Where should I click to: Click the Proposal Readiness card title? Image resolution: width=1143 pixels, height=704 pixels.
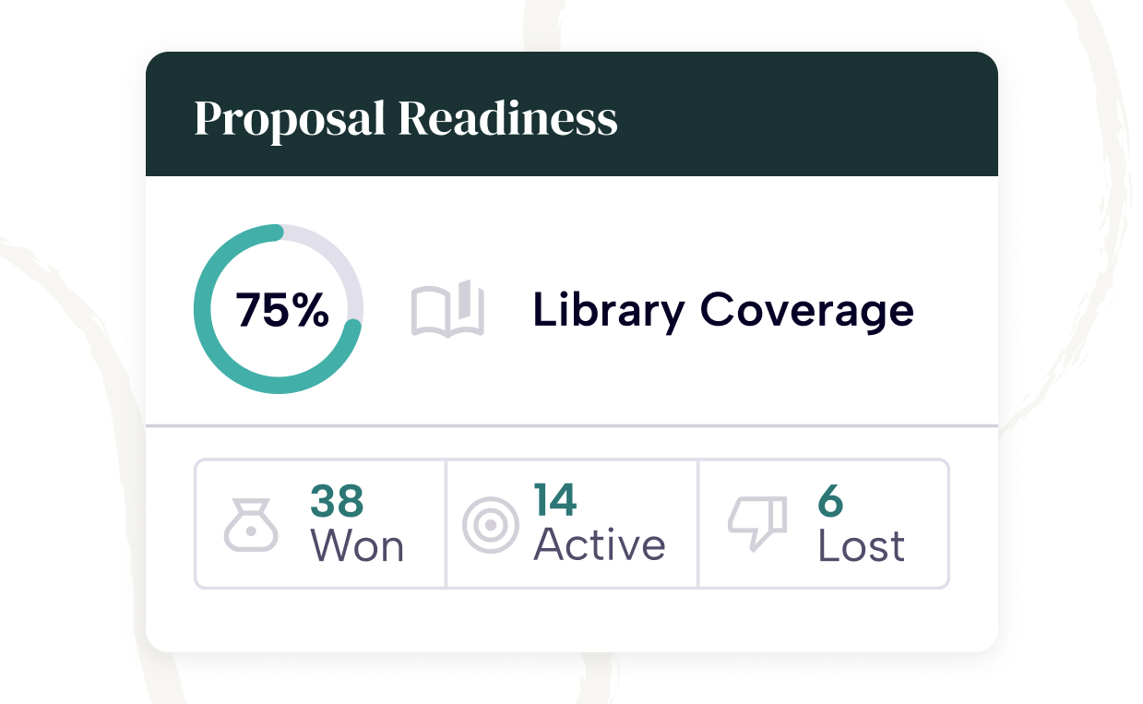pos(405,118)
